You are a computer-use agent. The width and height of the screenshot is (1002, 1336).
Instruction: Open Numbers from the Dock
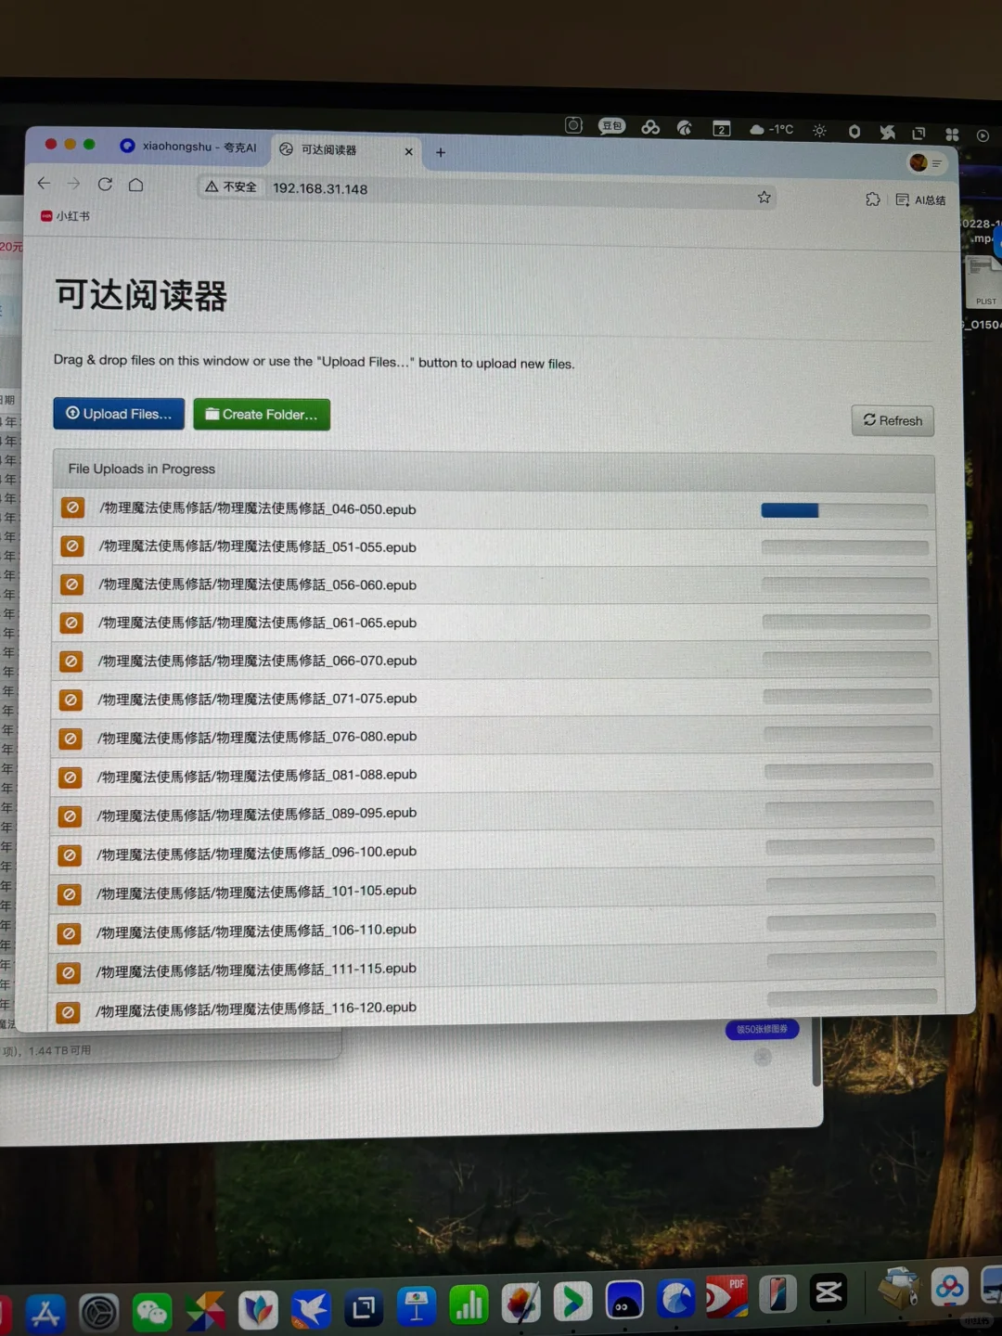[469, 1305]
